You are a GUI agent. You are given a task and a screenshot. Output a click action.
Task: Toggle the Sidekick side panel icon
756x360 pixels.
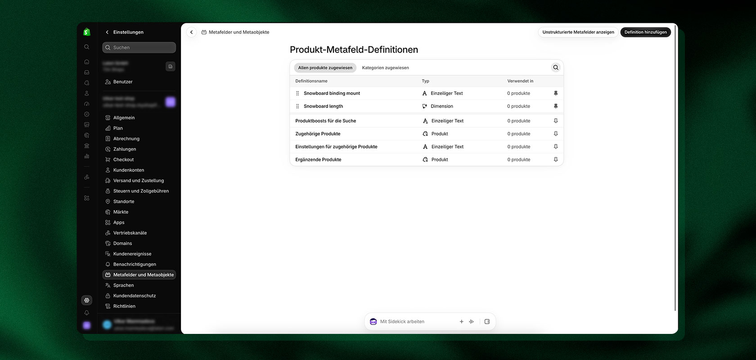click(x=487, y=321)
